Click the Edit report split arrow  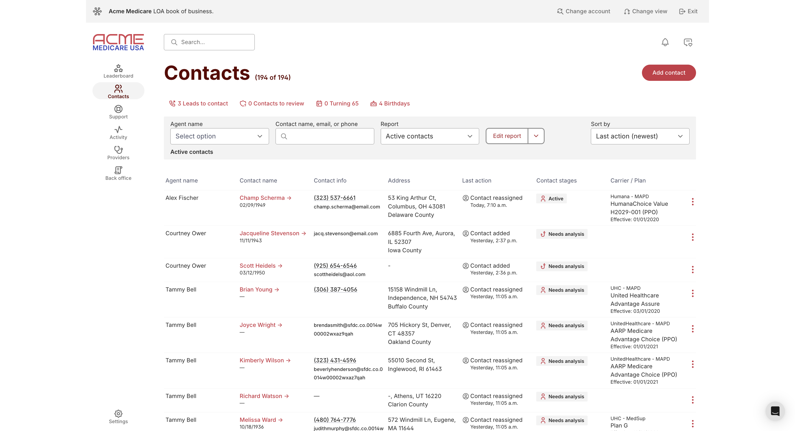click(536, 136)
